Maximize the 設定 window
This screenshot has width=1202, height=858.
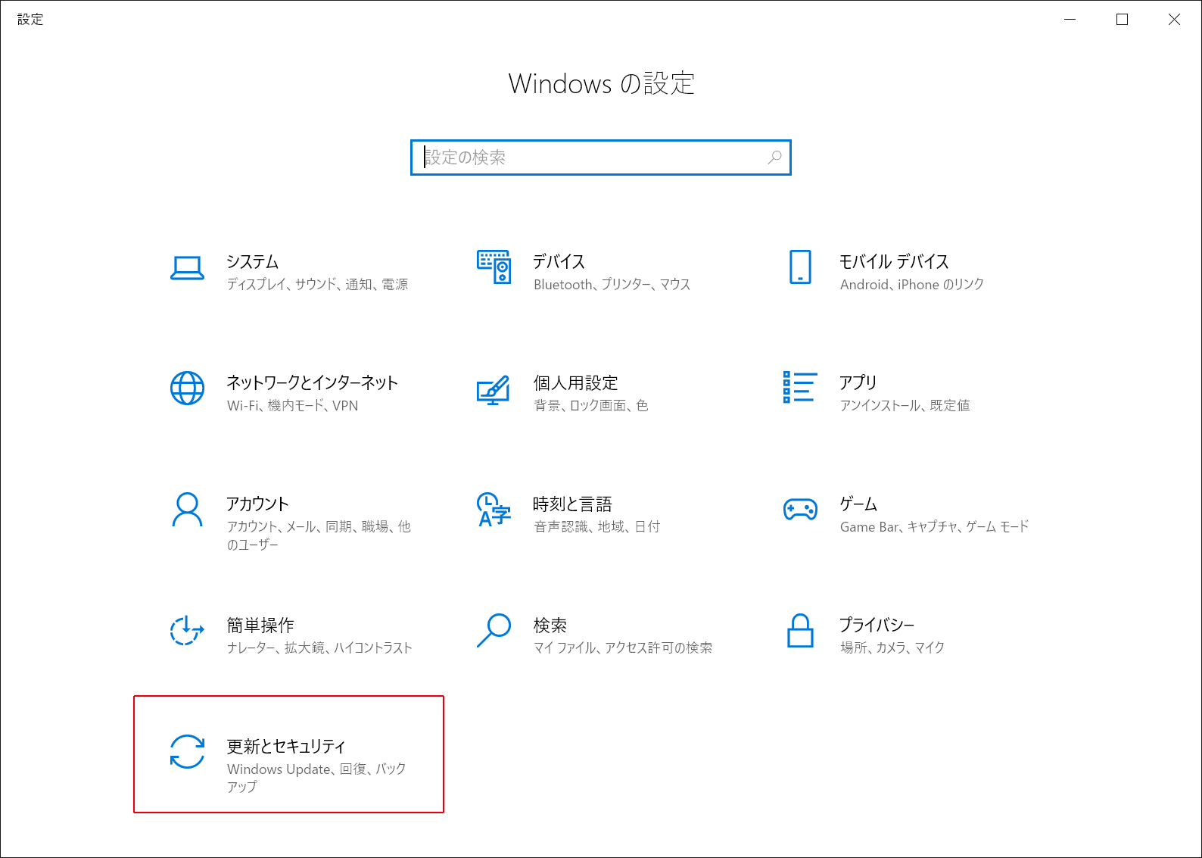[x=1122, y=20]
